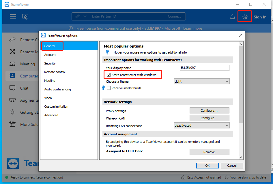Viewport: 273px width, 184px height.
Task: Click Configure for Wake-on-LAN
Action: coord(209,118)
